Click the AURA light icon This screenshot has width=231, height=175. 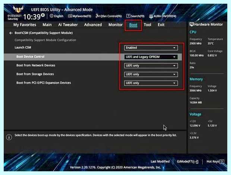pos(151,16)
